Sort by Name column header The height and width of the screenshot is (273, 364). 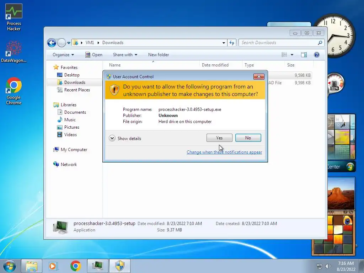[153, 65]
